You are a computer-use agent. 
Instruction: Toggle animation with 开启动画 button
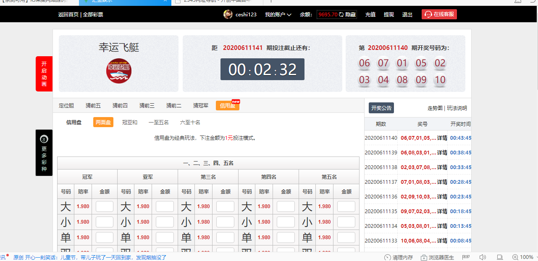44,74
